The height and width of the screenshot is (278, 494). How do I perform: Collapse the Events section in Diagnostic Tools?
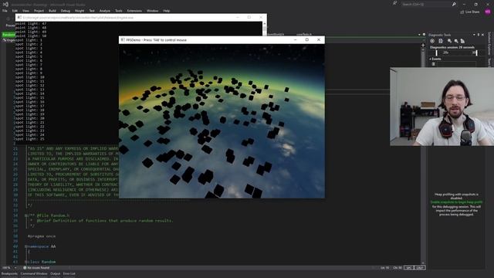(x=431, y=59)
